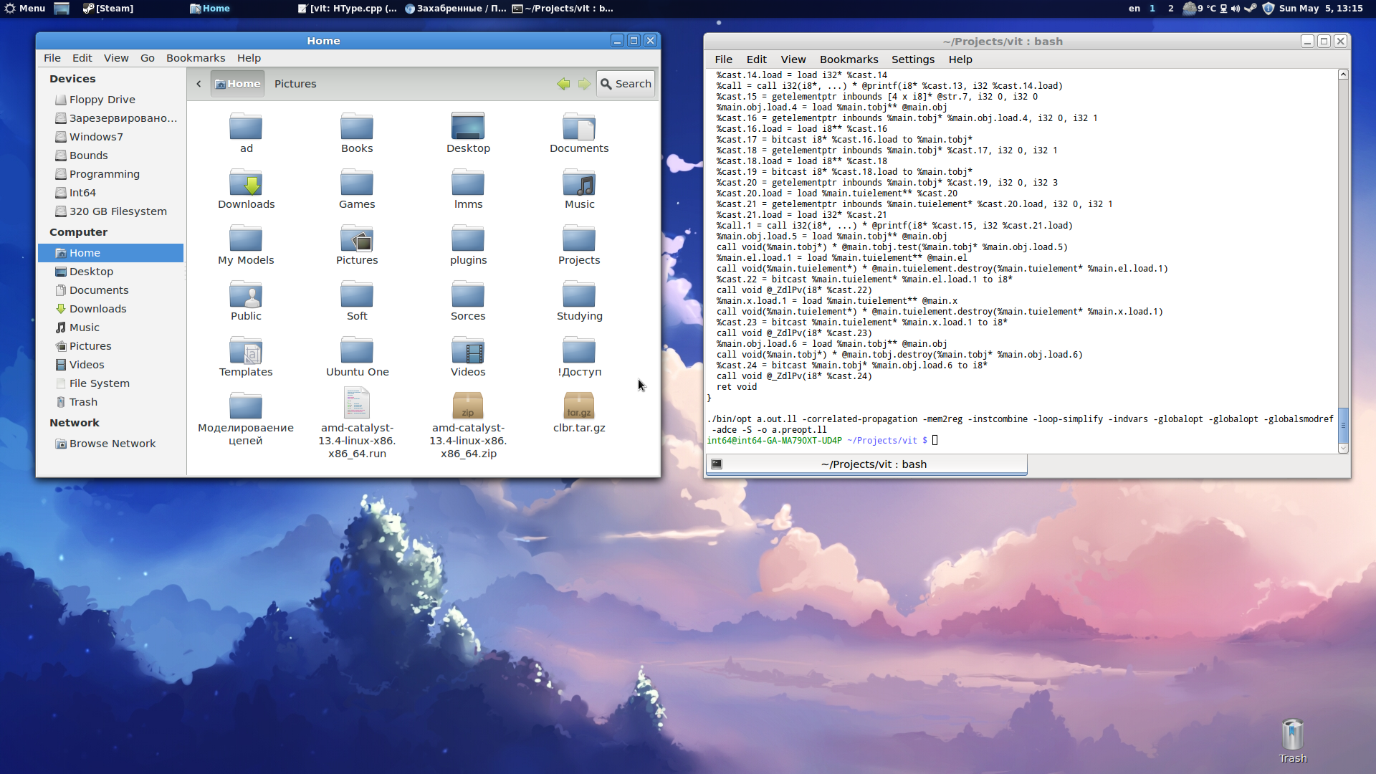
Task: Open amd-catalyst .run file icon
Action: point(357,404)
